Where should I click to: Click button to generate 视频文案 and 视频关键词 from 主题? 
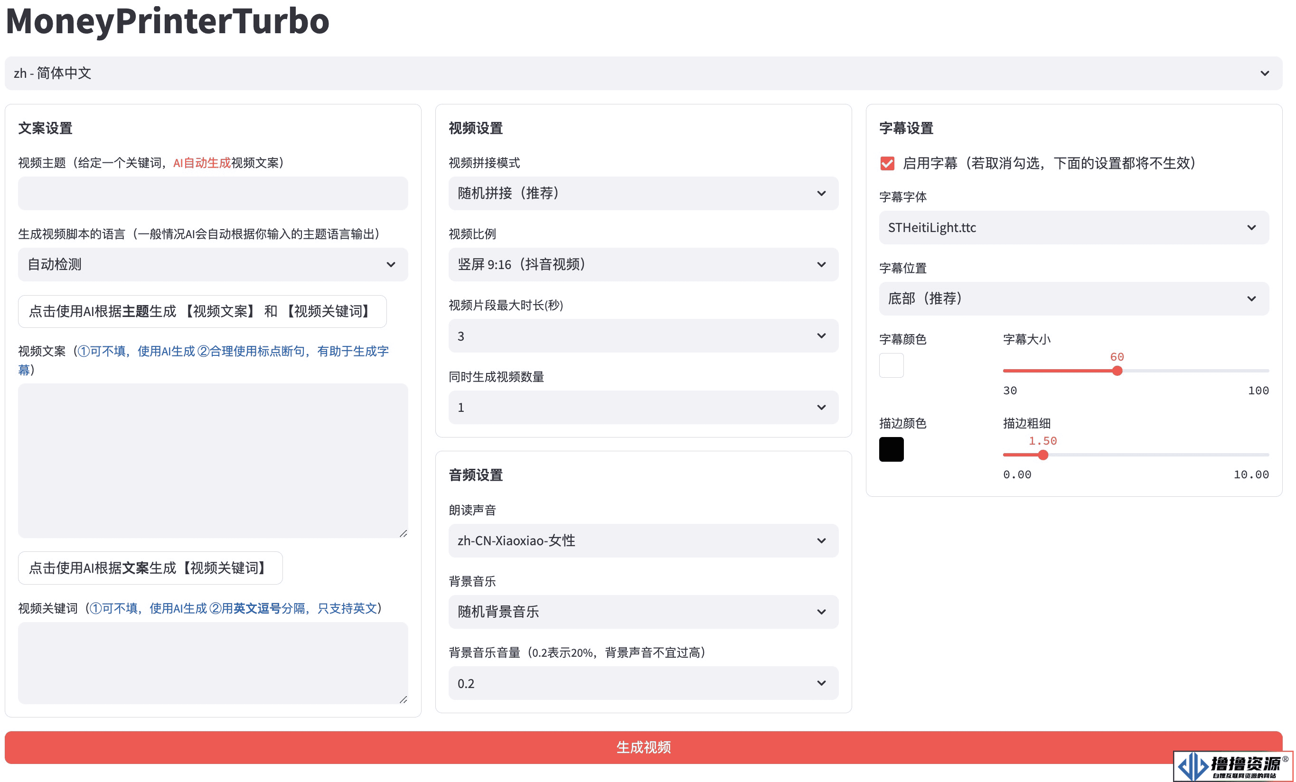click(x=202, y=311)
